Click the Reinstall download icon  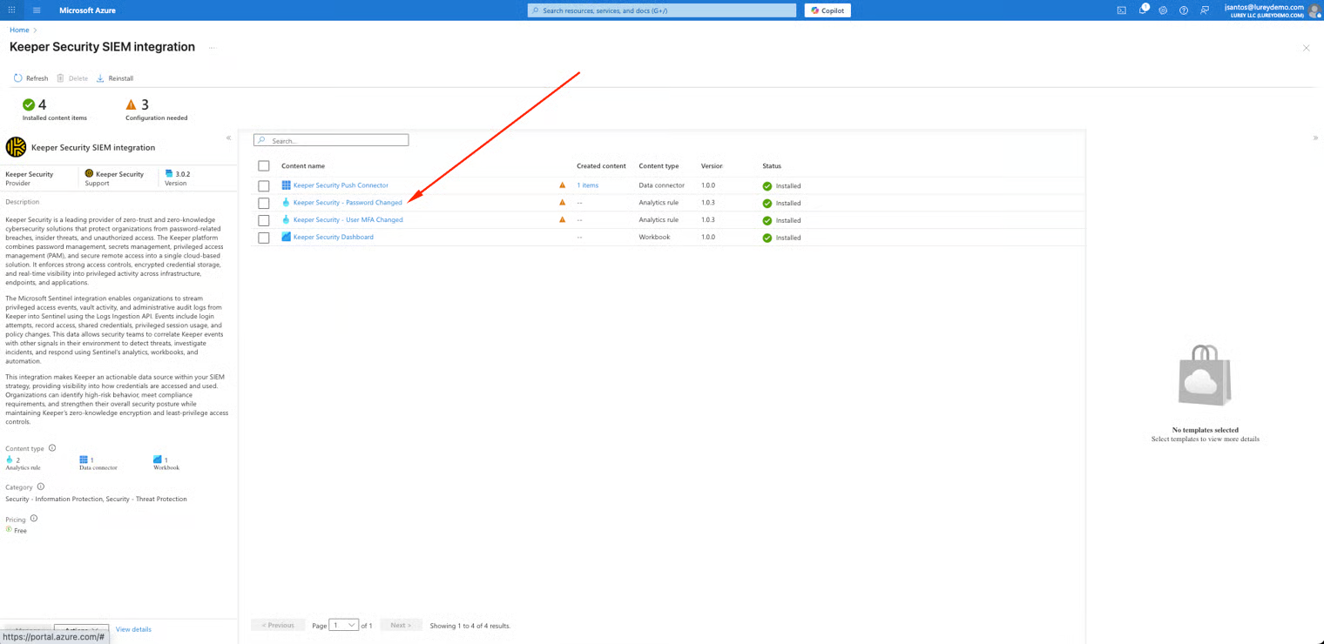tap(100, 78)
